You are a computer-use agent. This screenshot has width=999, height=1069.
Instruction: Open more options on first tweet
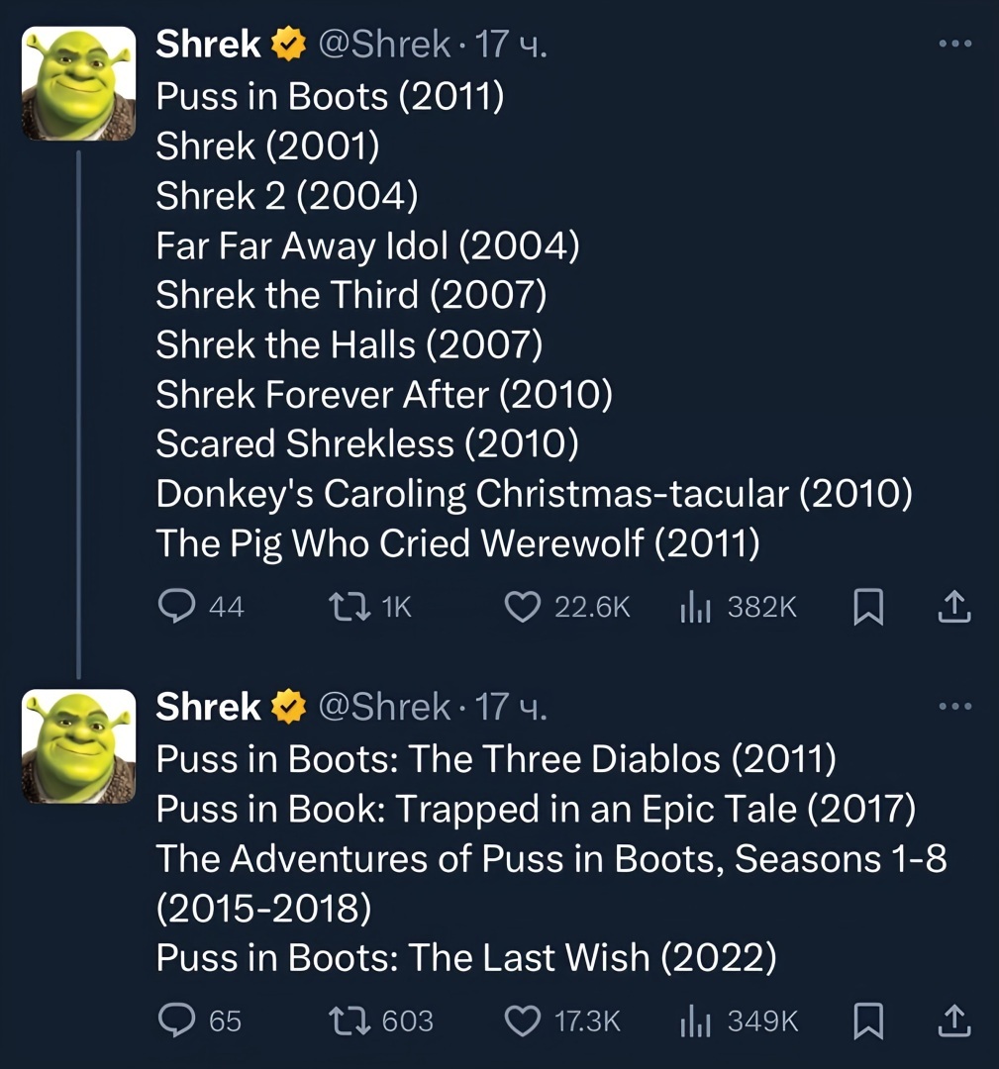click(x=954, y=44)
